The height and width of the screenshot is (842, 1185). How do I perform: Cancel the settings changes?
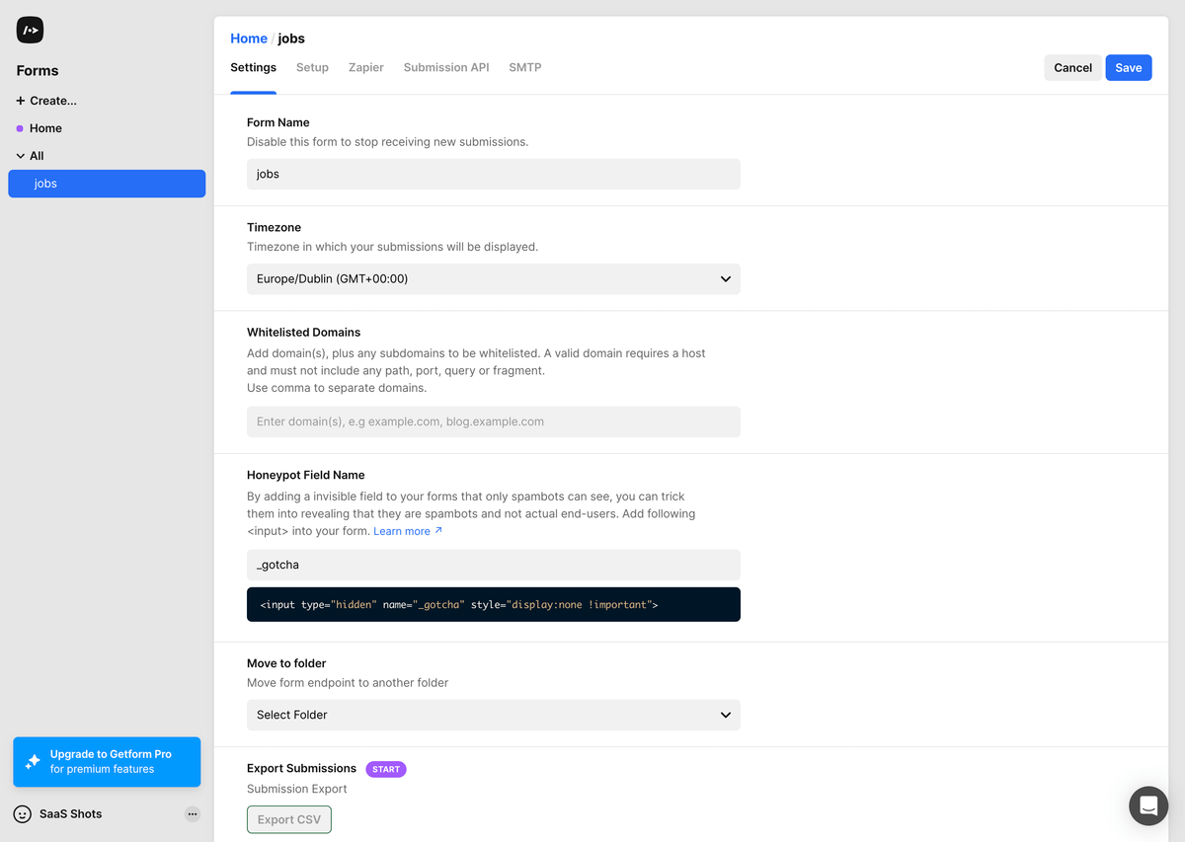[x=1072, y=68]
